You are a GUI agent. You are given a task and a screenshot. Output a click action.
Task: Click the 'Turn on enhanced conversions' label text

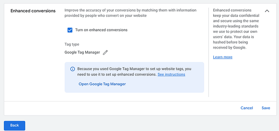(x=101, y=30)
